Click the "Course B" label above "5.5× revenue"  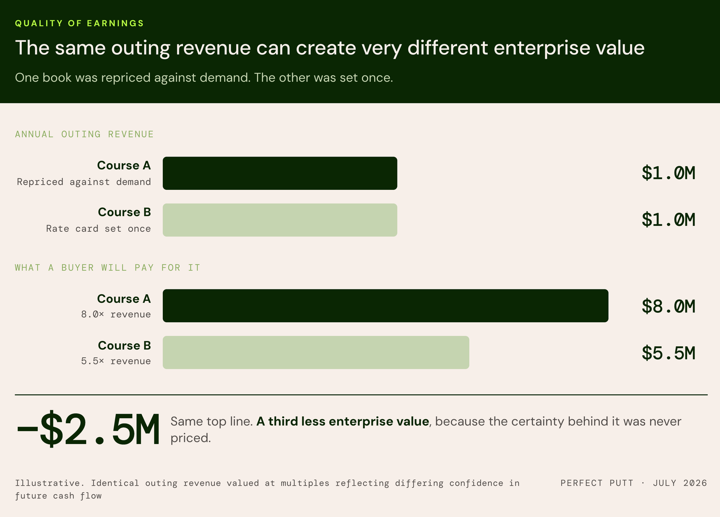125,345
